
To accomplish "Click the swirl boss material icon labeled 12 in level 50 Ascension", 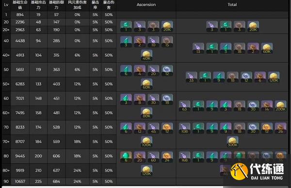I will (x=167, y=70).
